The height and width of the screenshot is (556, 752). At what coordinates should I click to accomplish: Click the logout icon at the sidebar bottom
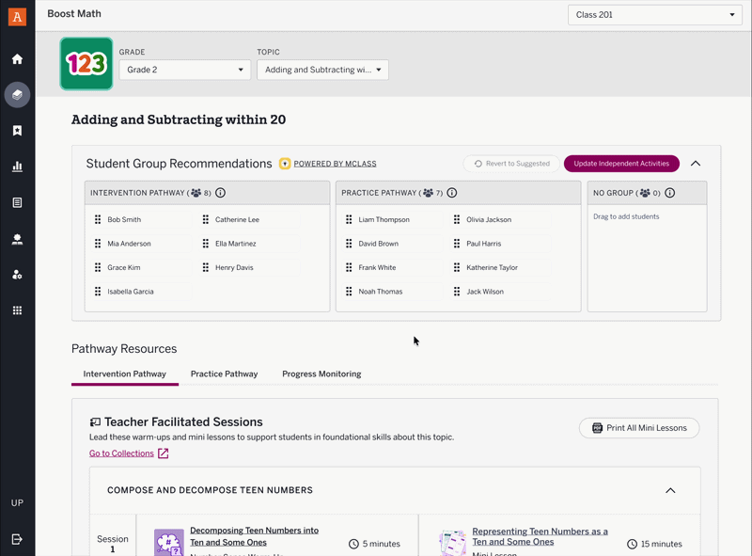[x=17, y=539]
